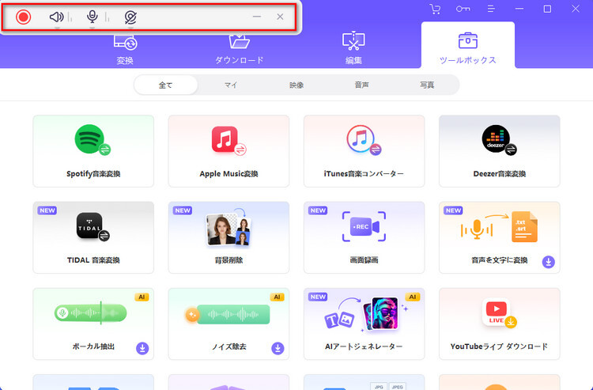Click the key registration icon

coord(463,9)
